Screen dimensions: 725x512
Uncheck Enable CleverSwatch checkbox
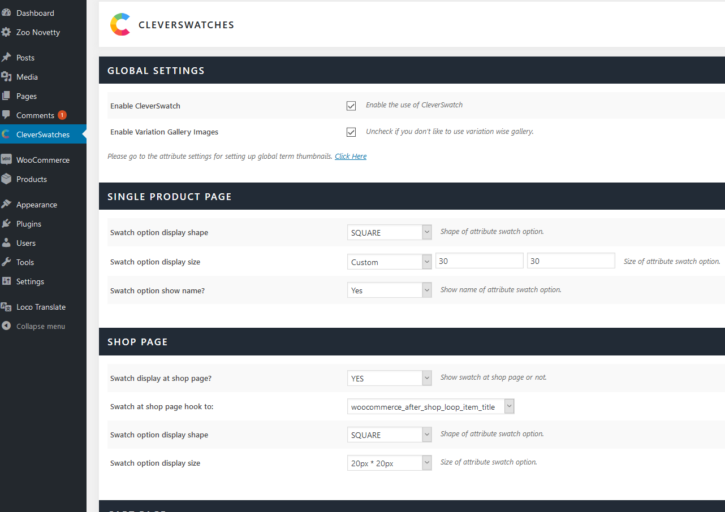click(351, 106)
